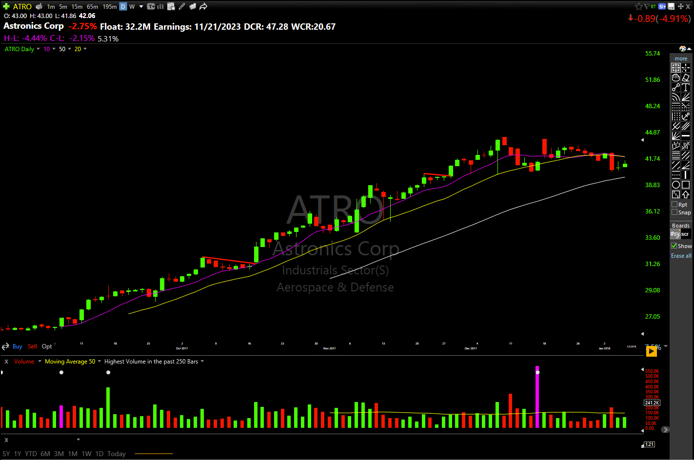
Task: Click the blue S+ icon at top right
Action: point(662,6)
